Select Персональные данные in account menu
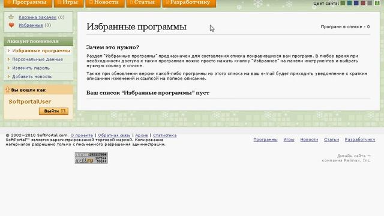The height and width of the screenshot is (216, 384). tap(37, 59)
